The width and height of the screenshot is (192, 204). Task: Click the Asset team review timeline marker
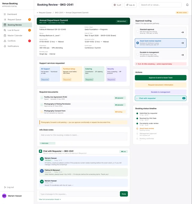(137, 129)
